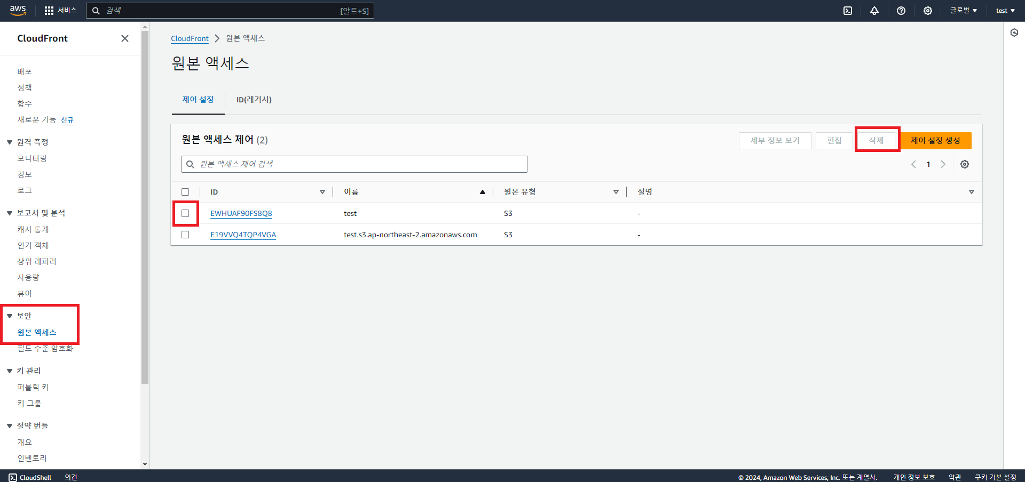Open the AWS home logo

18,10
